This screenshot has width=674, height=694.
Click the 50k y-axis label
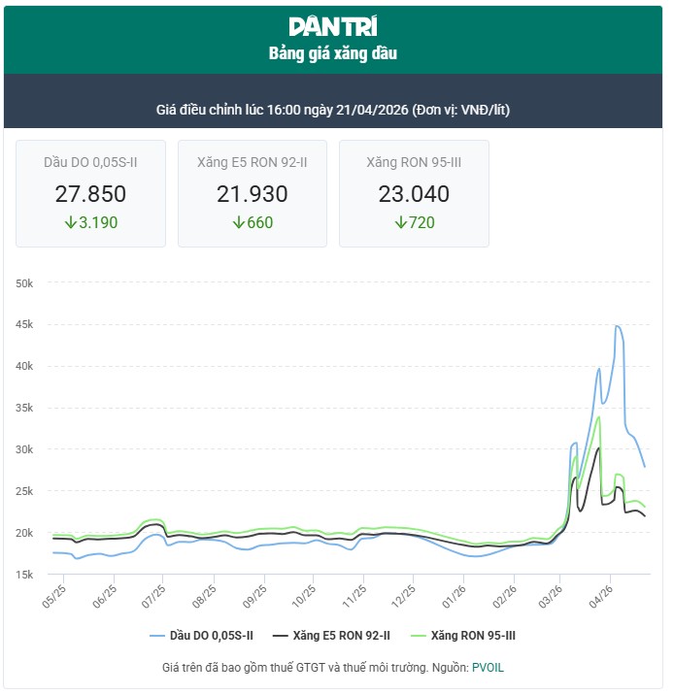pyautogui.click(x=25, y=283)
